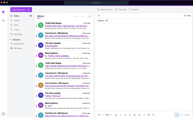The image size is (193, 119).
Task: Insert a code block
Action: 144,115
